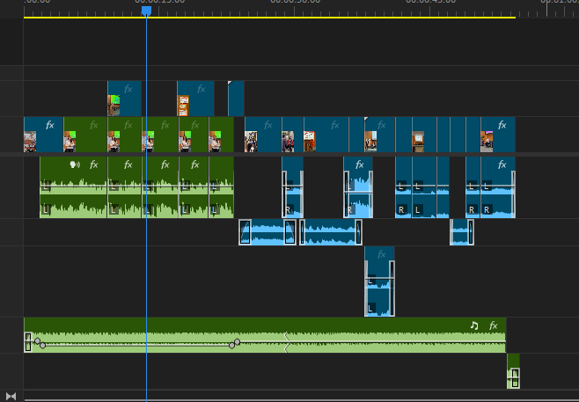
Task: Select the clip thumbnail showing a projector screen
Action: click(418, 142)
